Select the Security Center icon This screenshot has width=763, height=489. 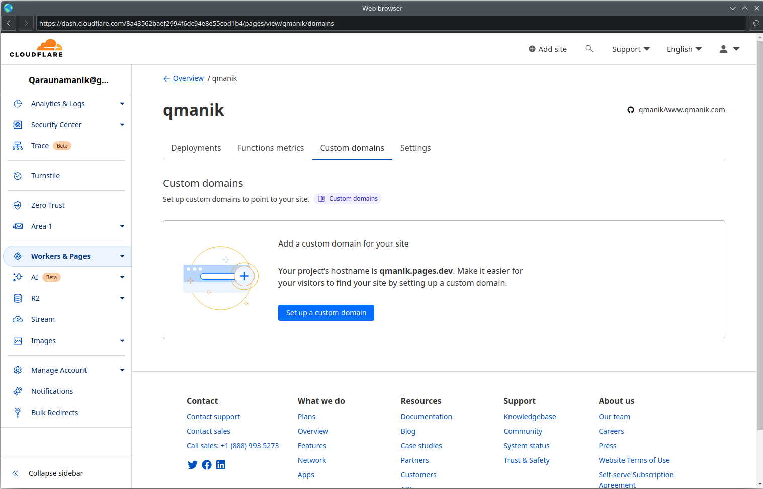(18, 124)
